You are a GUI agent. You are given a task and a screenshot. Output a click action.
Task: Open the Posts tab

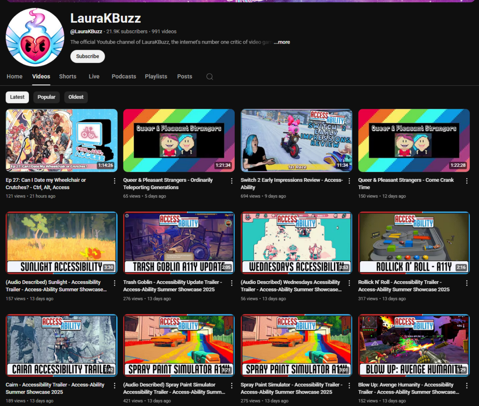pyautogui.click(x=185, y=77)
